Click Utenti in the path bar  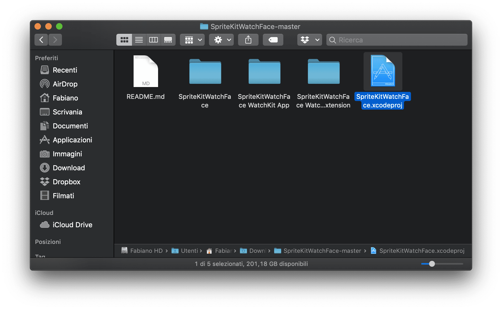click(x=189, y=251)
